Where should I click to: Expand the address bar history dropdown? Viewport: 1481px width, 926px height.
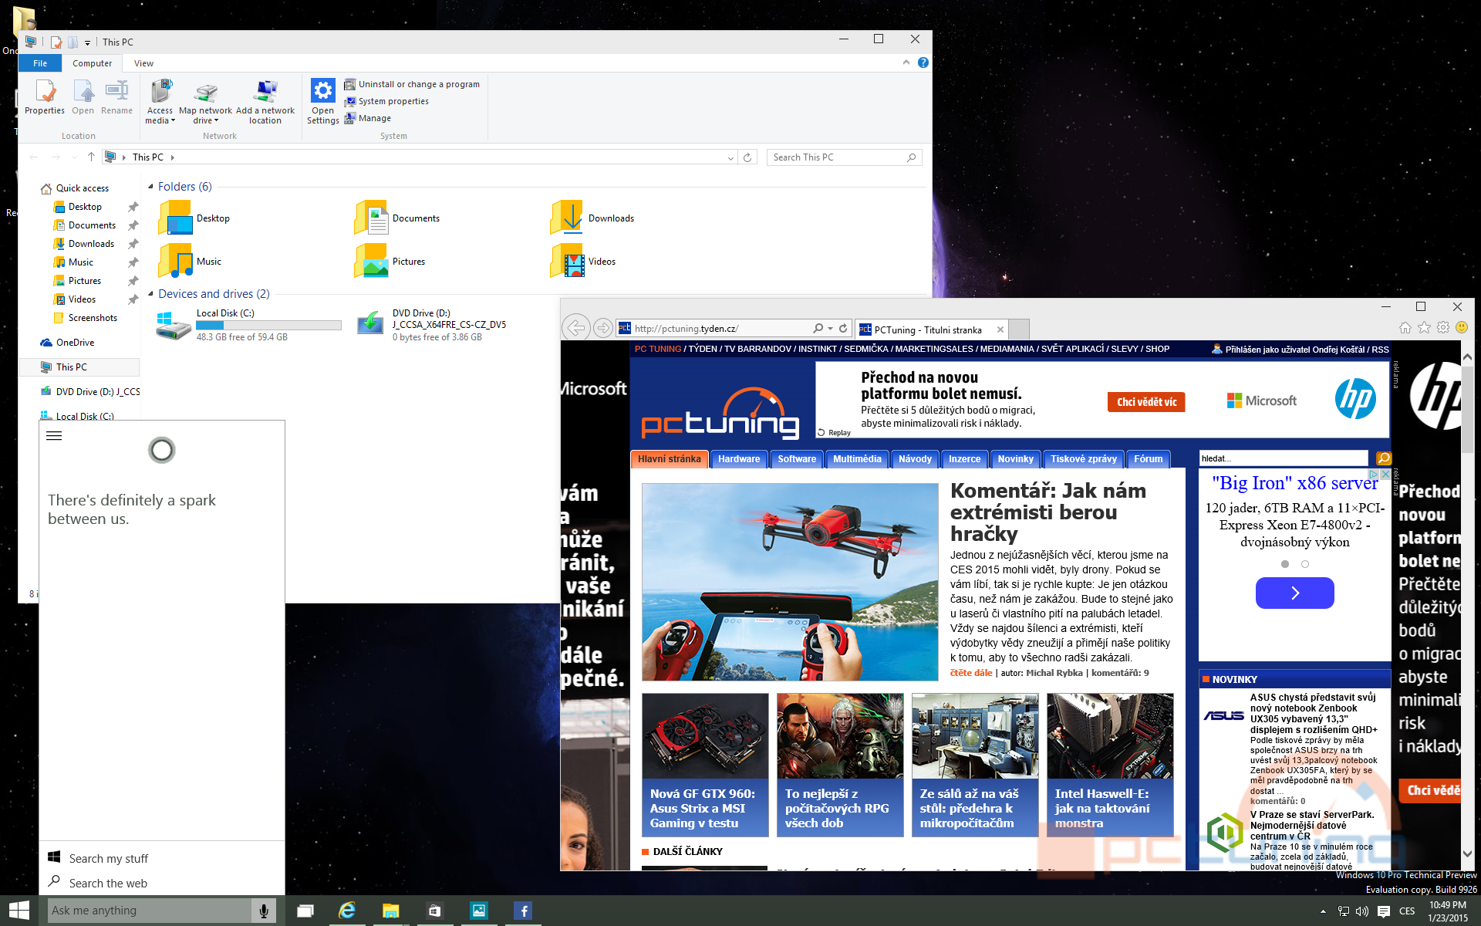click(730, 157)
